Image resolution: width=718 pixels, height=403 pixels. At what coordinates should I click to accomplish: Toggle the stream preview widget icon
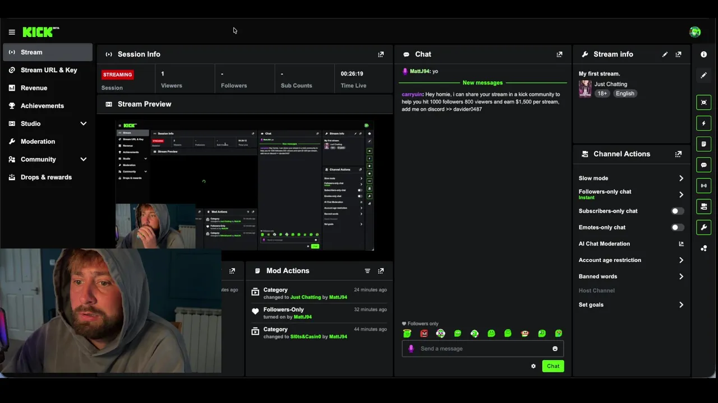tap(703, 102)
